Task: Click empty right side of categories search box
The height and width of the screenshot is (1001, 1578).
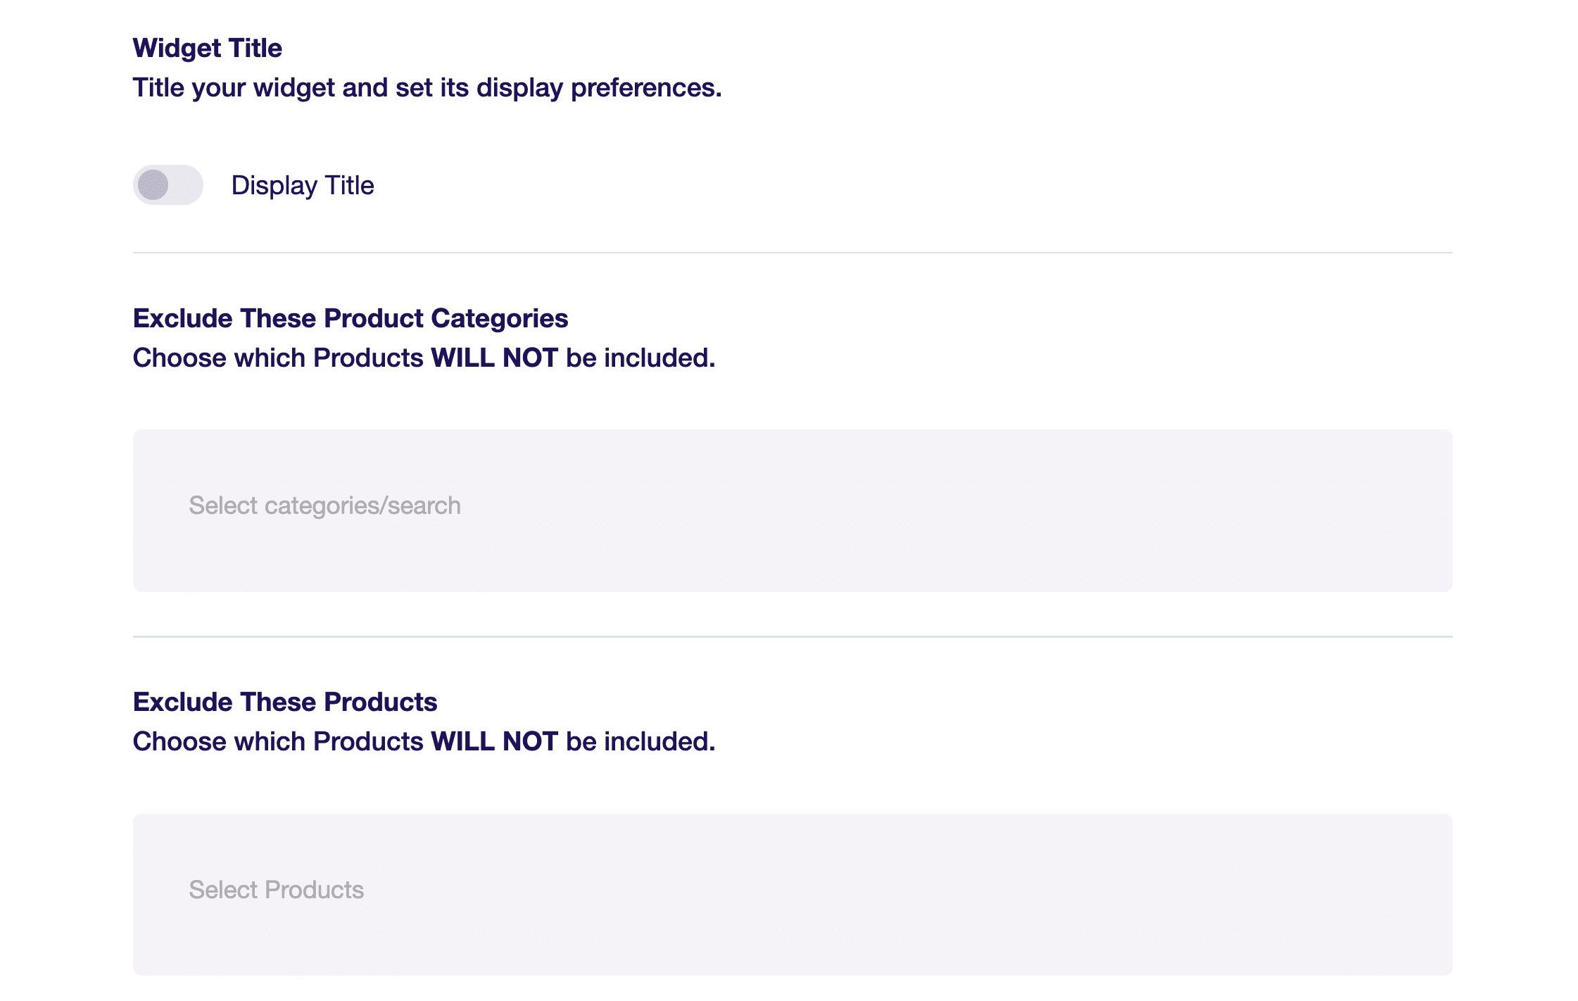Action: [x=1056, y=510]
